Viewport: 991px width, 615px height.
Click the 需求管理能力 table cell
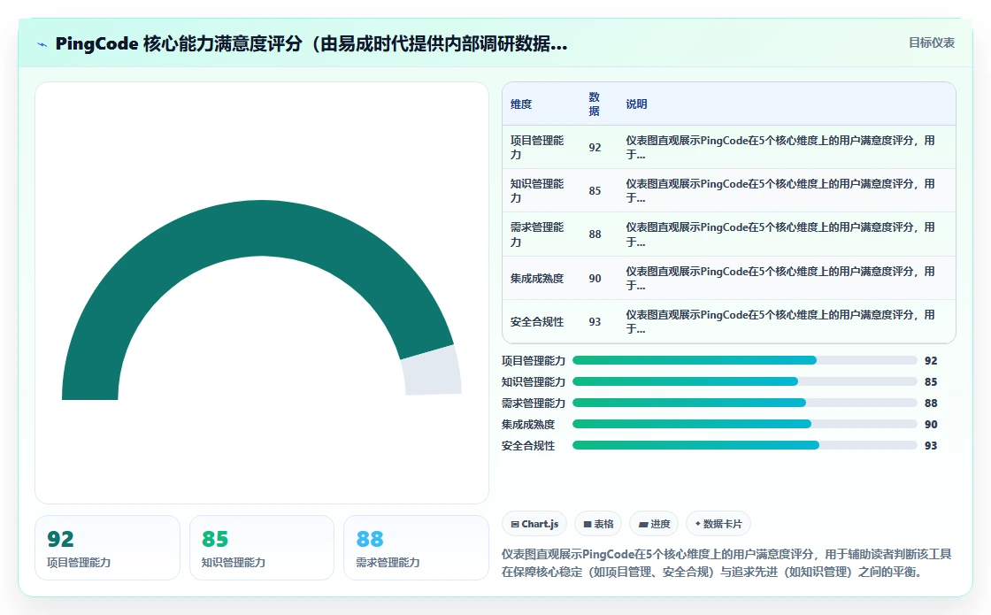[x=537, y=234]
